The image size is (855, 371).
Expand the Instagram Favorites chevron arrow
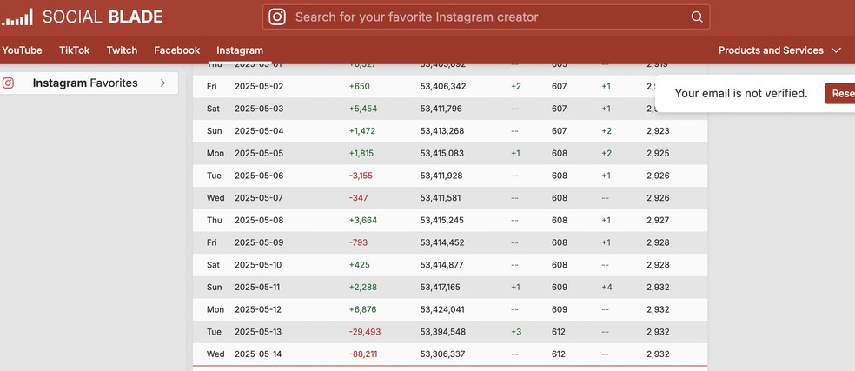tap(162, 83)
